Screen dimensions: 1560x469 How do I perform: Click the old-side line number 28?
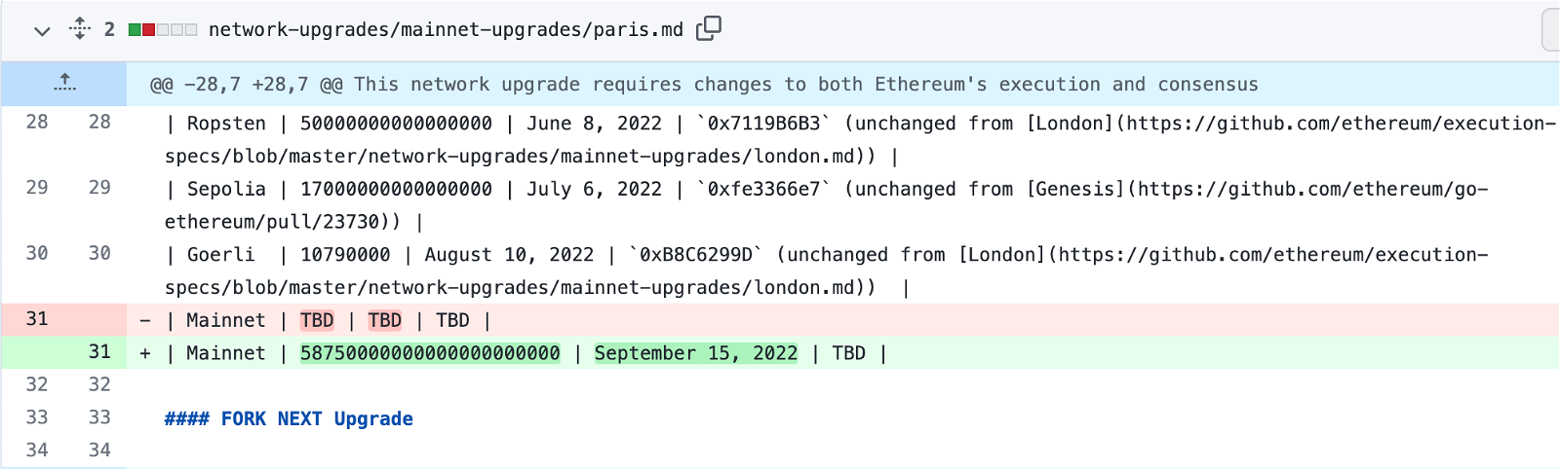click(37, 123)
